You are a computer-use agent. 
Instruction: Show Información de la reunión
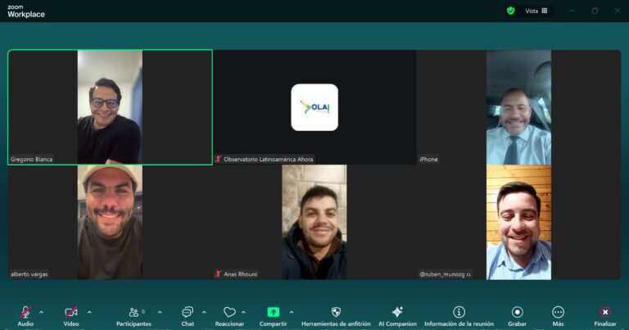pos(459,316)
